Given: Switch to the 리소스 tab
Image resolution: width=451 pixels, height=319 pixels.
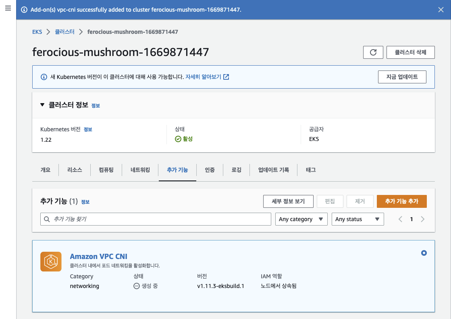Looking at the screenshot, I should pyautogui.click(x=75, y=170).
